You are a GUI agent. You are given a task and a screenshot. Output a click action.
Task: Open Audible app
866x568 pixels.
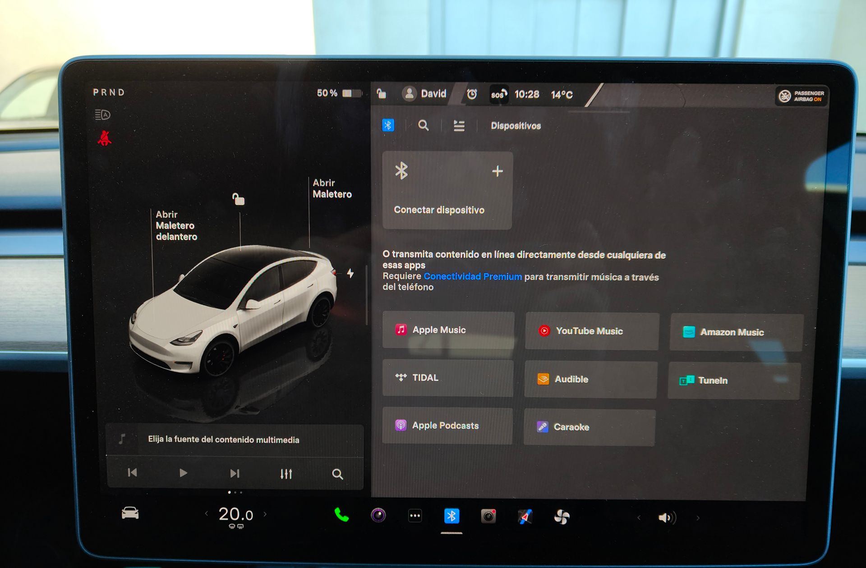(590, 380)
